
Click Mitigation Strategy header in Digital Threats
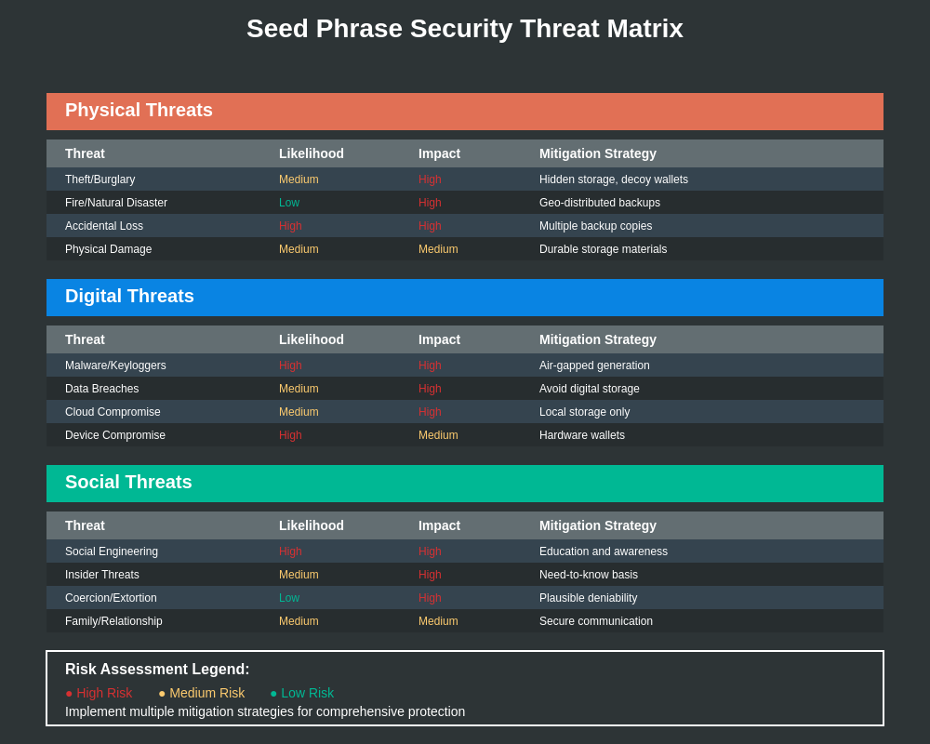pyautogui.click(x=598, y=339)
